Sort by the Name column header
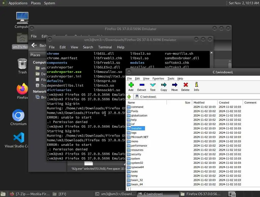Image resolution: width=260 pixels, height=197 pixels. click(147, 103)
